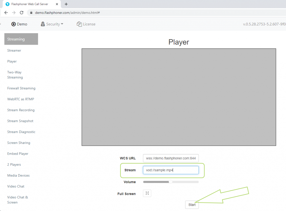Open the Firewall Streaming example
Viewport: 286px width, 211px height.
[21, 88]
